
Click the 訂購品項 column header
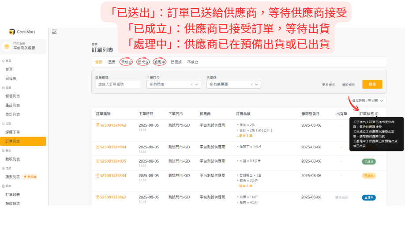pos(243,114)
